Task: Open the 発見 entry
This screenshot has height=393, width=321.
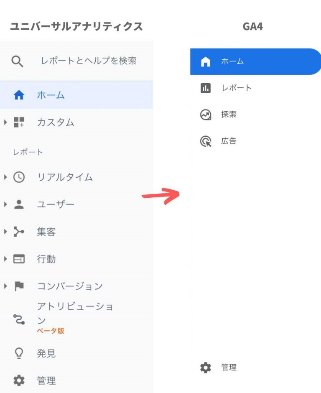Action: click(x=46, y=353)
